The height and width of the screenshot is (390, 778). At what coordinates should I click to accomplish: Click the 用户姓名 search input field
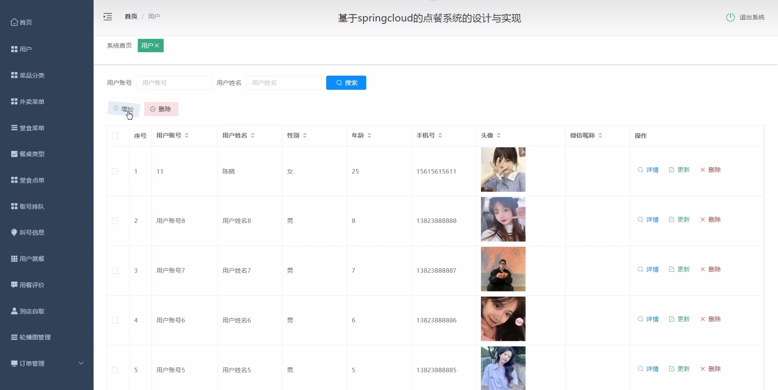coord(284,83)
